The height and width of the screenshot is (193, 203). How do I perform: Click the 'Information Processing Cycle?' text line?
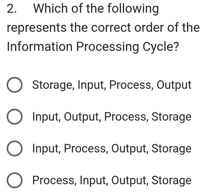(x=93, y=47)
